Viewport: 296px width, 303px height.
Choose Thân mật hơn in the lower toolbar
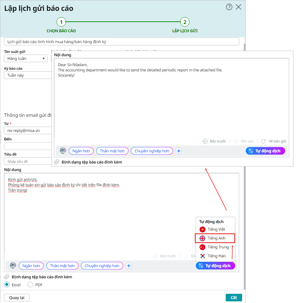coord(62,266)
